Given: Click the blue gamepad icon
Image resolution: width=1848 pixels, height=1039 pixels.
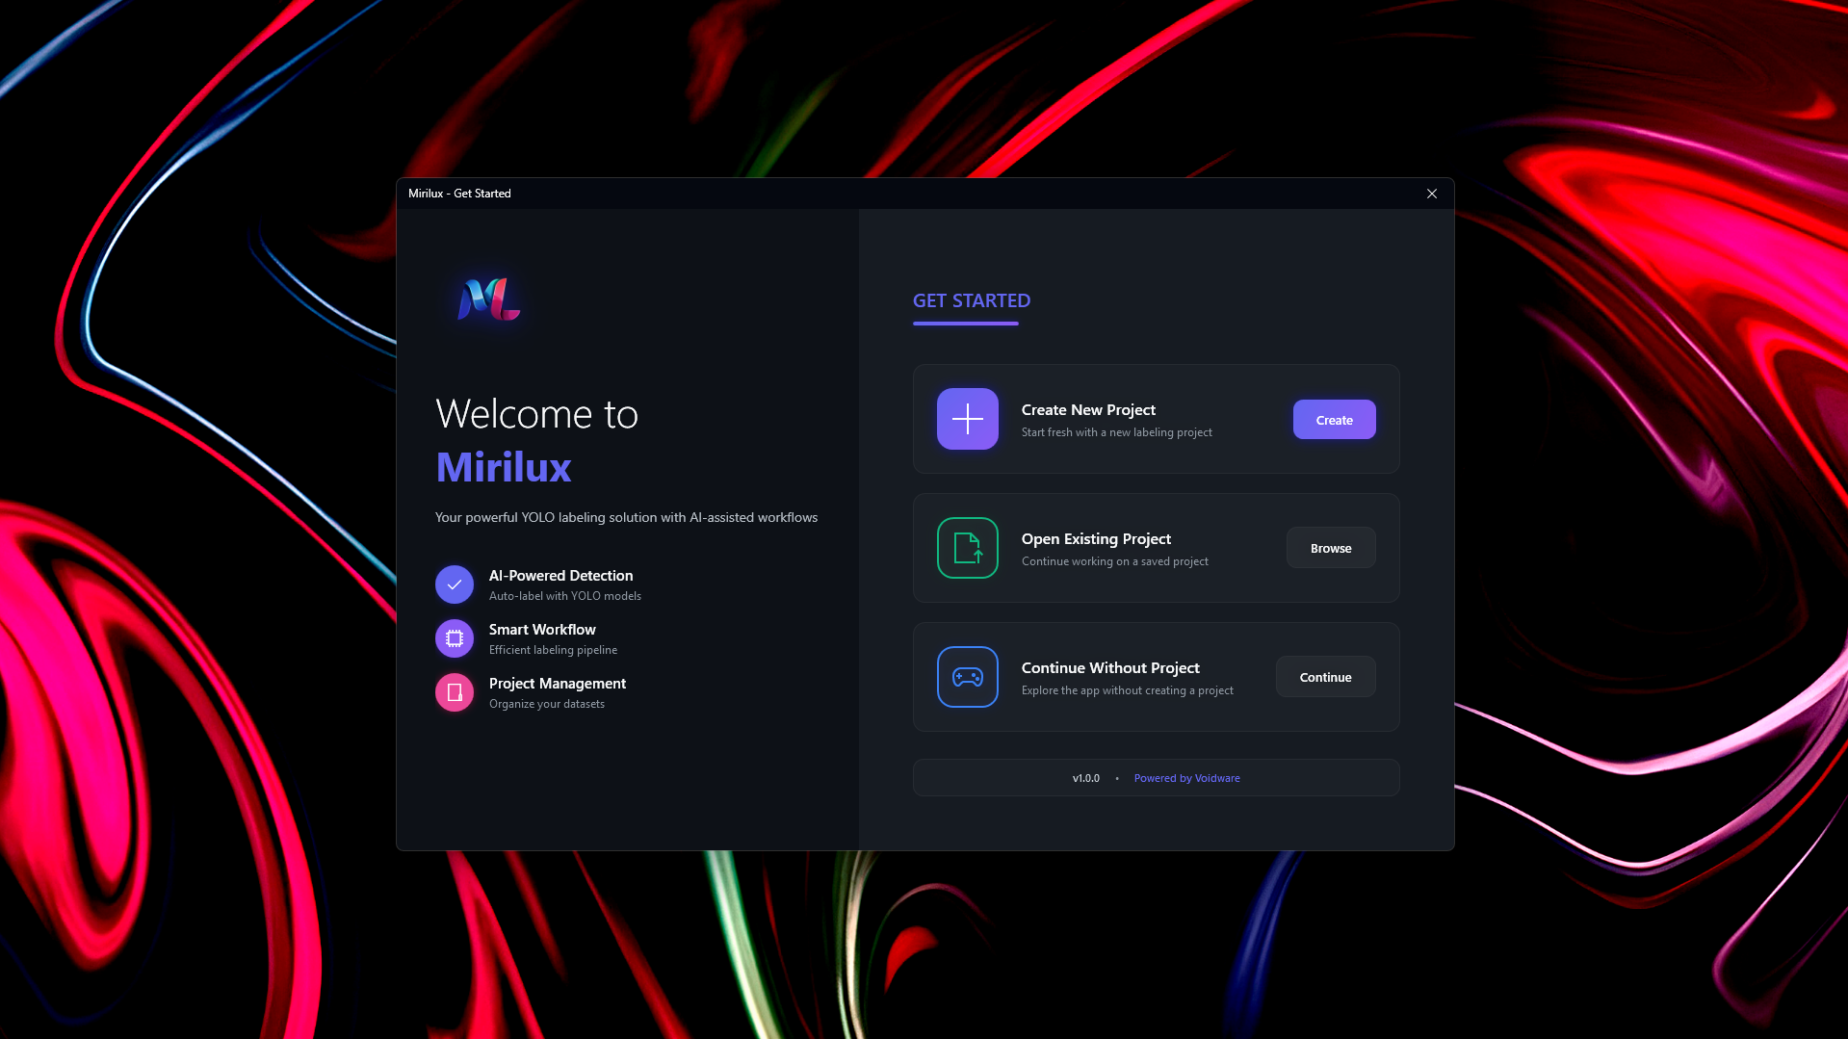Looking at the screenshot, I should (x=967, y=677).
